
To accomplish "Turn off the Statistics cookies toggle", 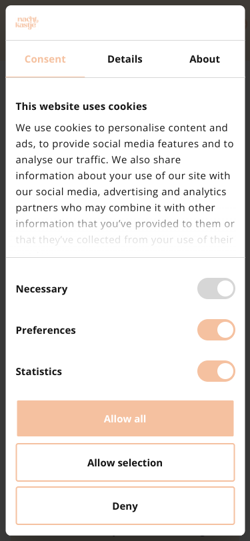I will [x=216, y=371].
